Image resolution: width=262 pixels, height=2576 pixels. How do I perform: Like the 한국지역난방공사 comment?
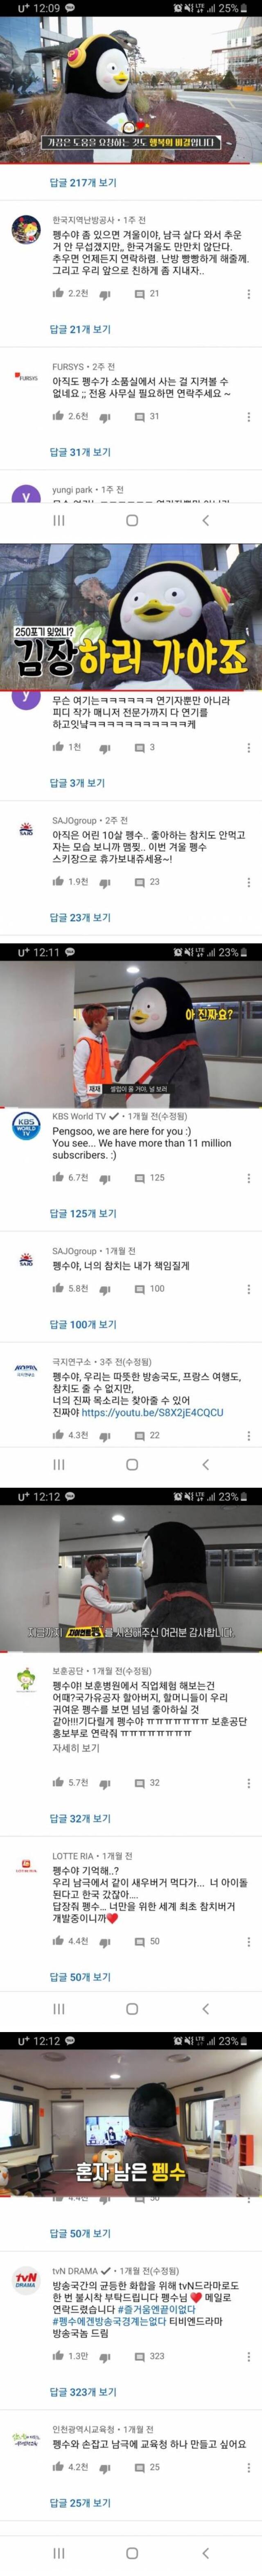[x=58, y=293]
